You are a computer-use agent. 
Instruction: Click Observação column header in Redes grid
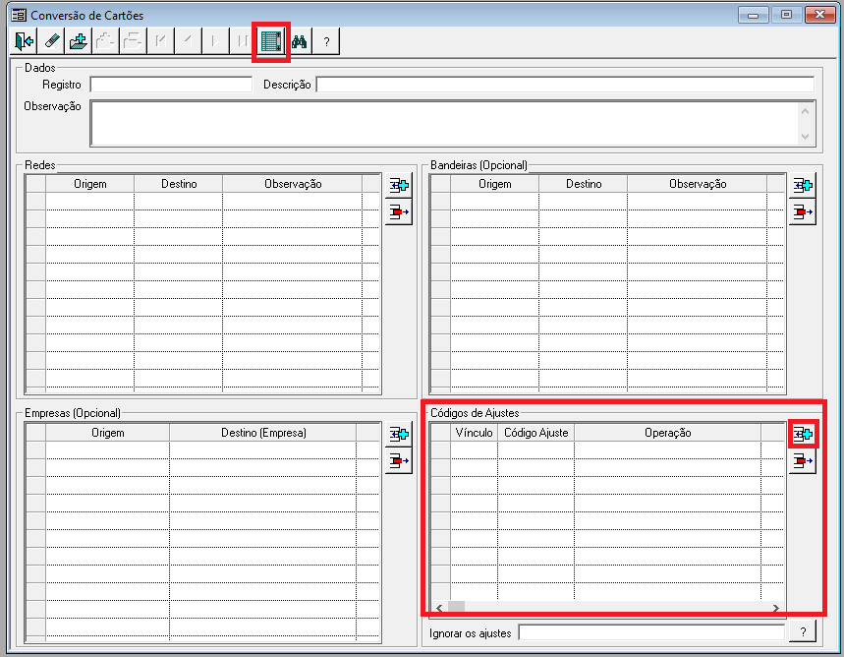tap(293, 184)
